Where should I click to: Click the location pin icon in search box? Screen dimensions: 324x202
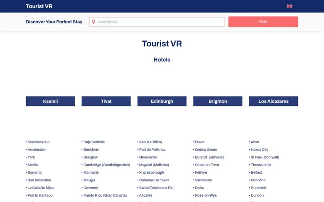(x=94, y=22)
